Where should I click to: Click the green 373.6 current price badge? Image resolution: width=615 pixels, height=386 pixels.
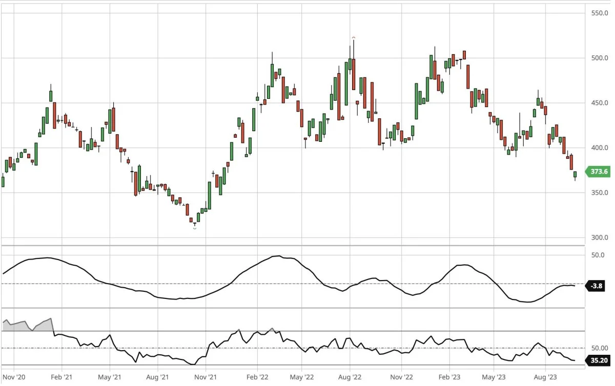point(599,171)
